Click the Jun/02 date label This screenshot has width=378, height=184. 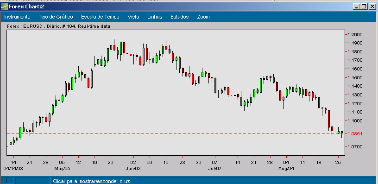tap(133, 169)
